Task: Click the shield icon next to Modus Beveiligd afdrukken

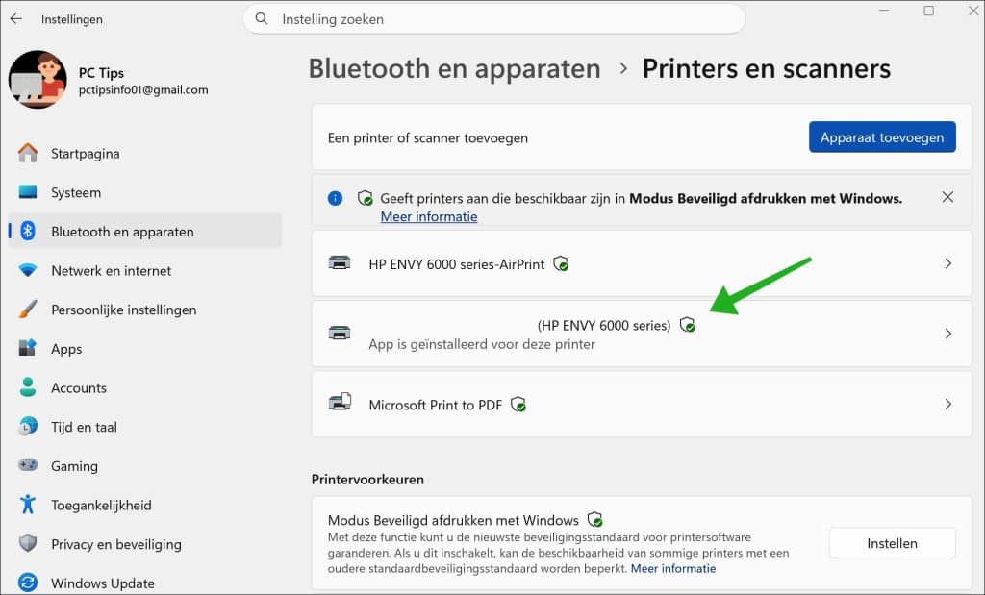Action: [594, 520]
